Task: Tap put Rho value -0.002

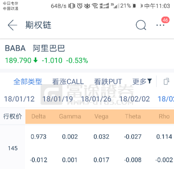Action: point(164,160)
